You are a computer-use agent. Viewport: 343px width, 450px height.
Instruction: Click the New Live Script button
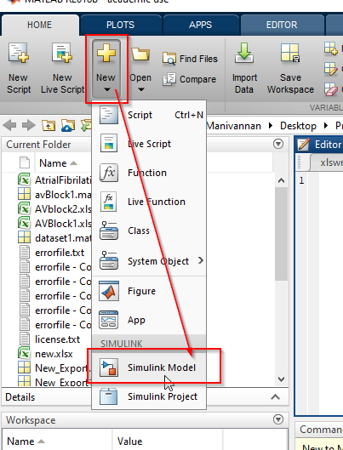point(62,68)
